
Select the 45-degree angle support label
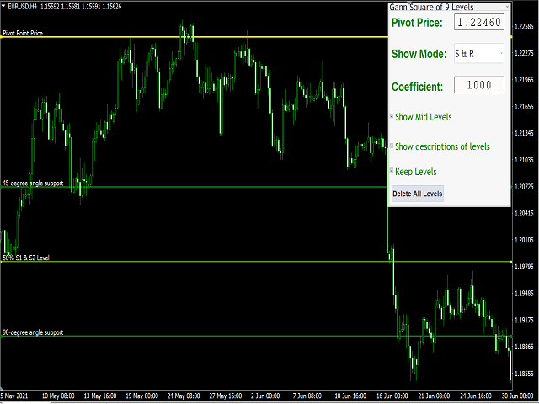[x=32, y=182]
